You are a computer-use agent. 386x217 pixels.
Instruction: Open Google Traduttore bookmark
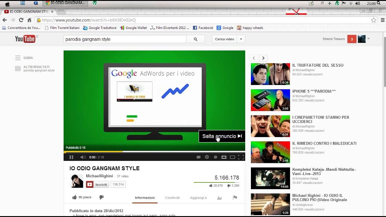click(x=100, y=28)
